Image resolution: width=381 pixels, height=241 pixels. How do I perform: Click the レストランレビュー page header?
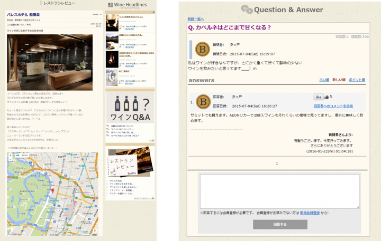click(x=57, y=3)
